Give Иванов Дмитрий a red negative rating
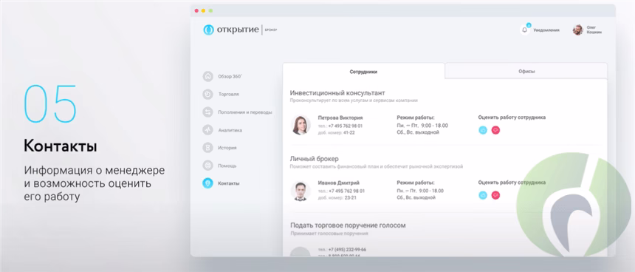 click(495, 195)
